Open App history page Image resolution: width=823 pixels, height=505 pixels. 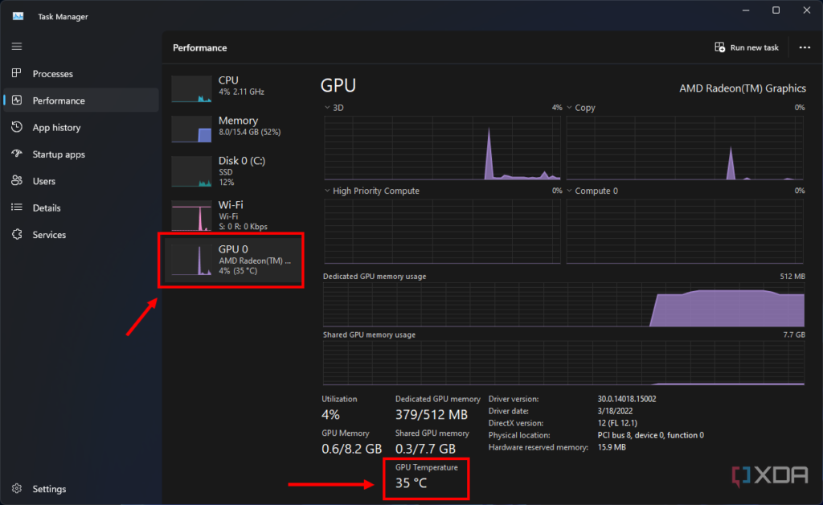(57, 128)
